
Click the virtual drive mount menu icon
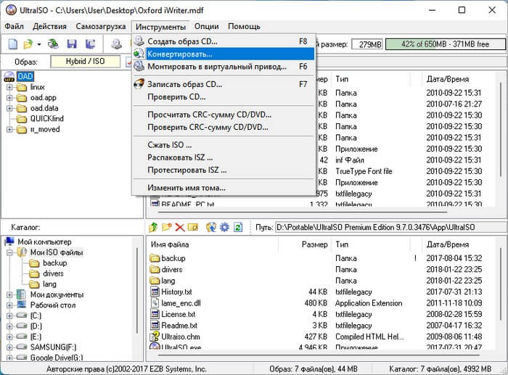139,67
